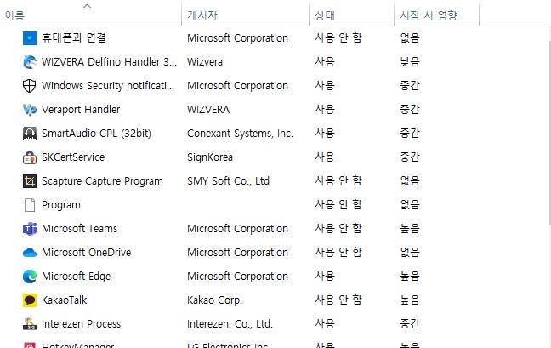This screenshot has height=348, width=551.
Task: Select the SKCertService name
Action: (73, 157)
